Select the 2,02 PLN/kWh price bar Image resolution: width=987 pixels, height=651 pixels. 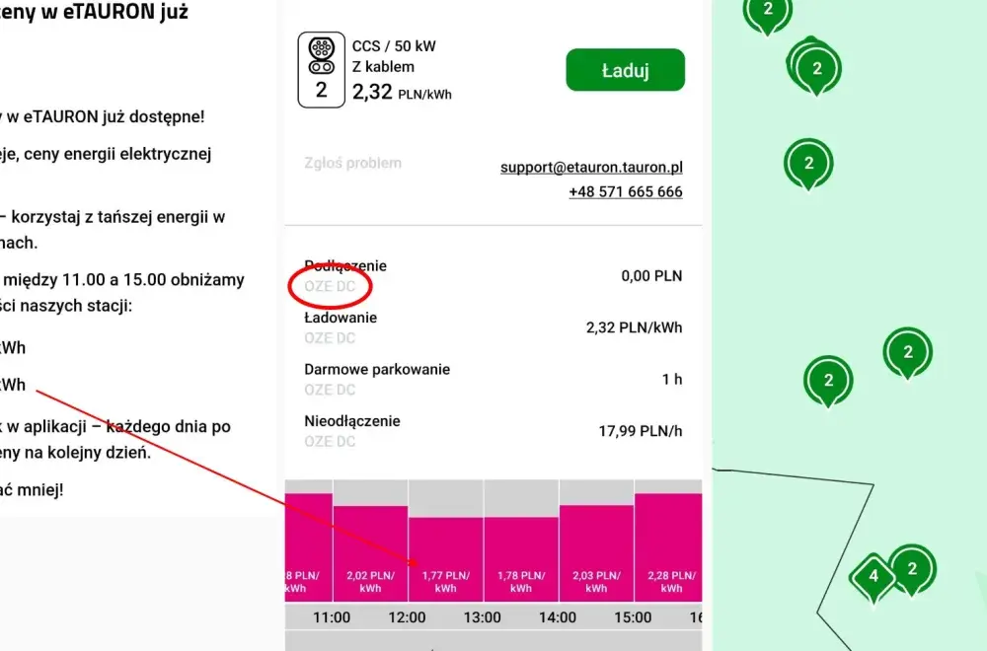(370, 553)
